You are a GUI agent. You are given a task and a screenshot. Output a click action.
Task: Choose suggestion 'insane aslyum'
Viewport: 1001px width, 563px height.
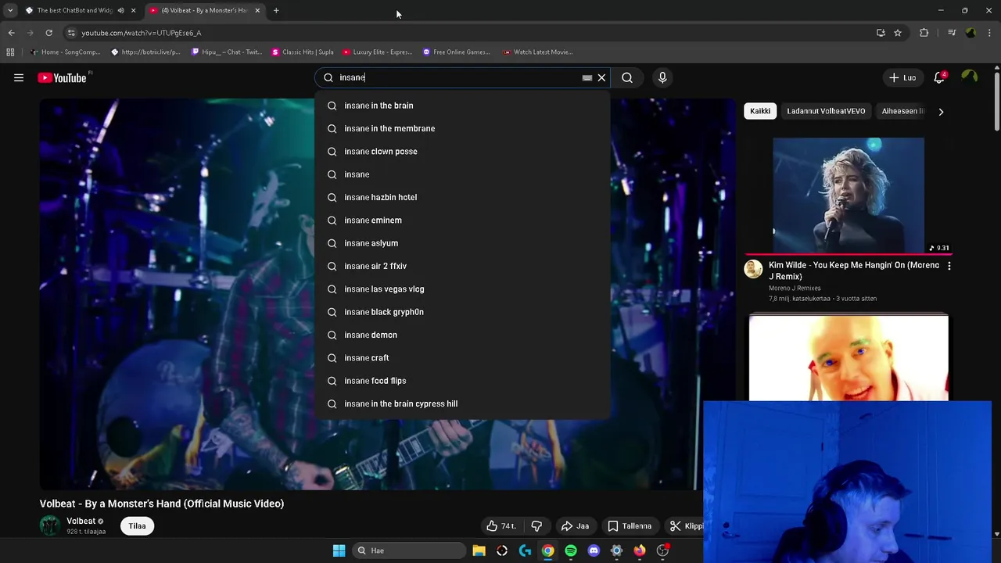pyautogui.click(x=461, y=243)
